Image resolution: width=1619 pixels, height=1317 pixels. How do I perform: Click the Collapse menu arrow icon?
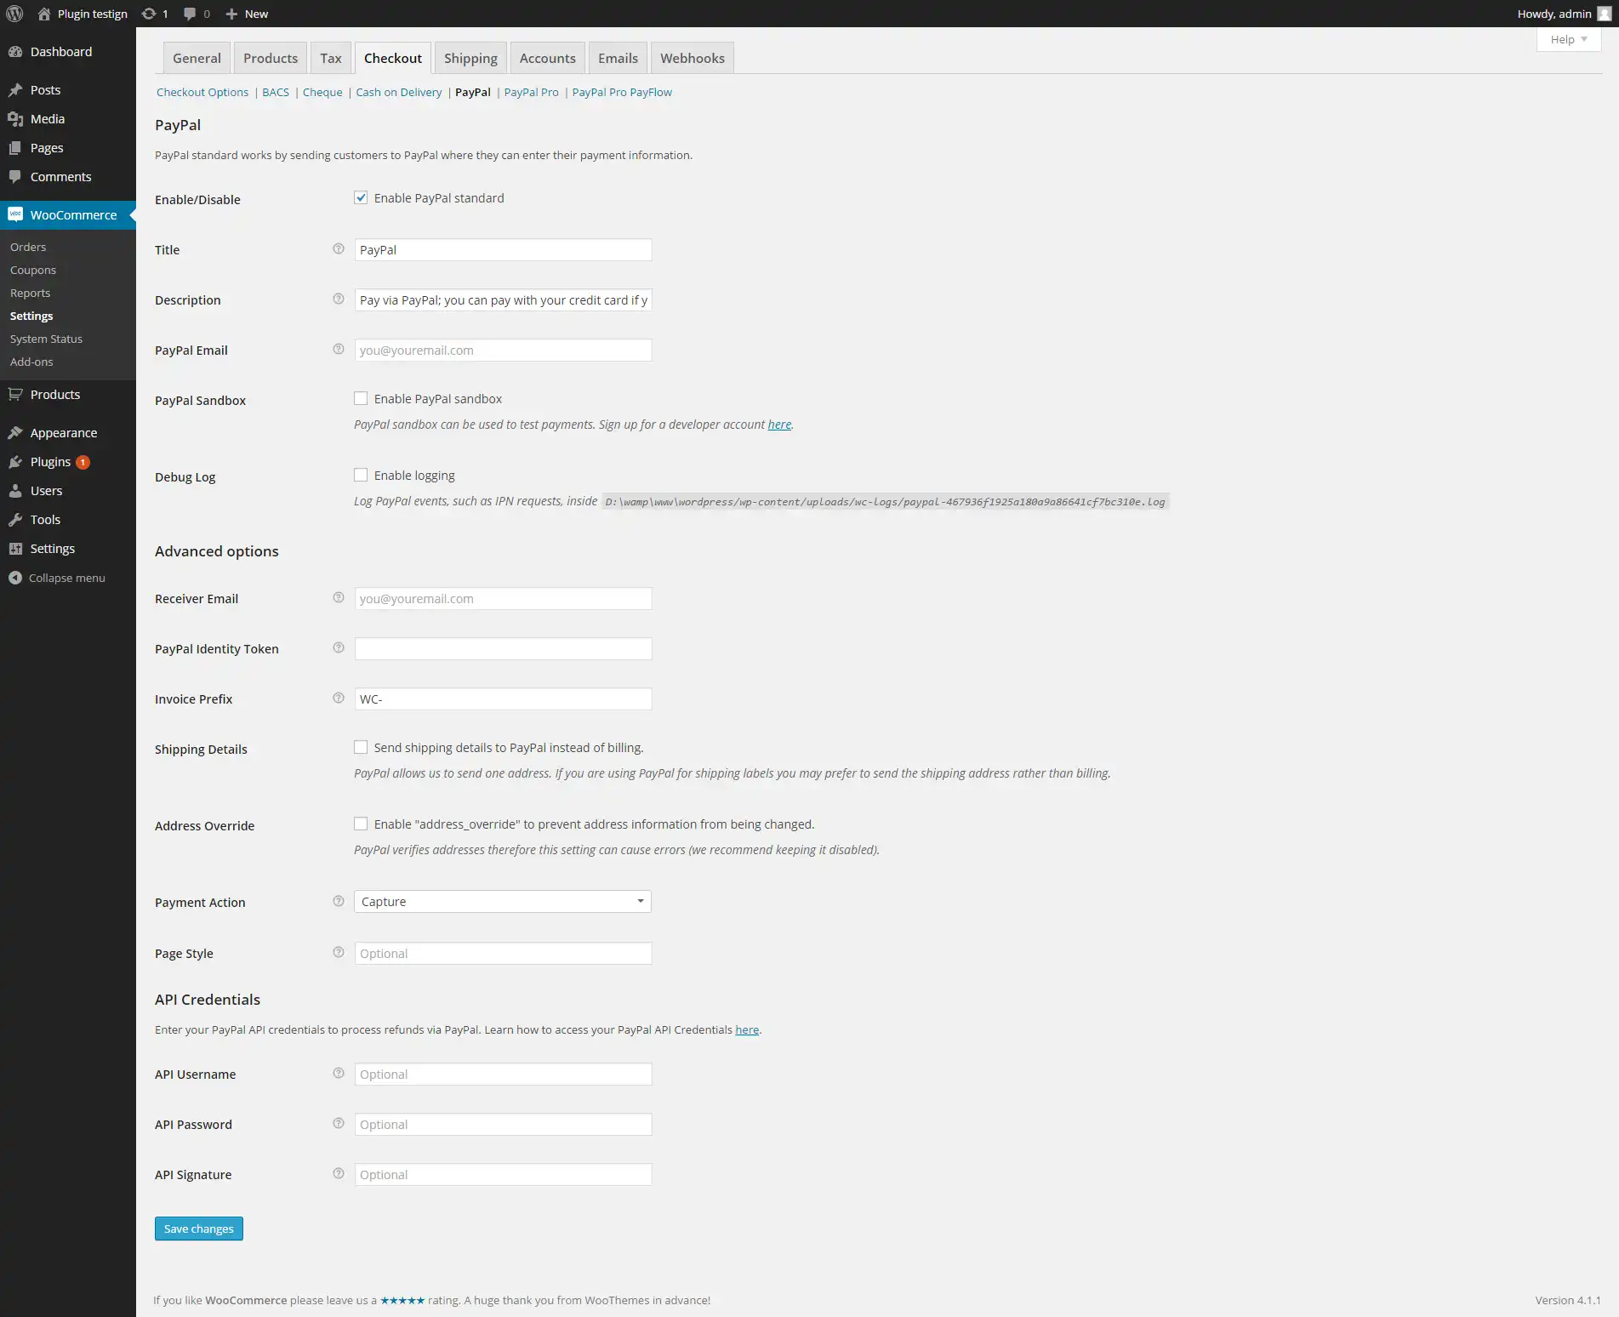(x=15, y=578)
